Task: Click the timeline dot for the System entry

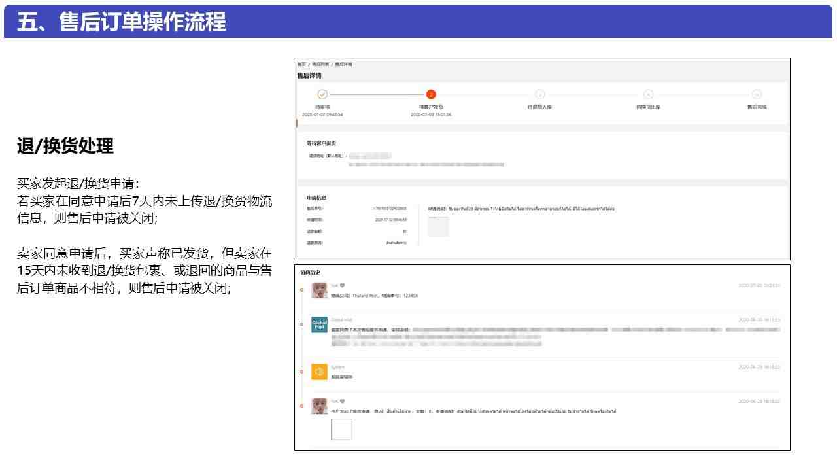Action: [301, 372]
